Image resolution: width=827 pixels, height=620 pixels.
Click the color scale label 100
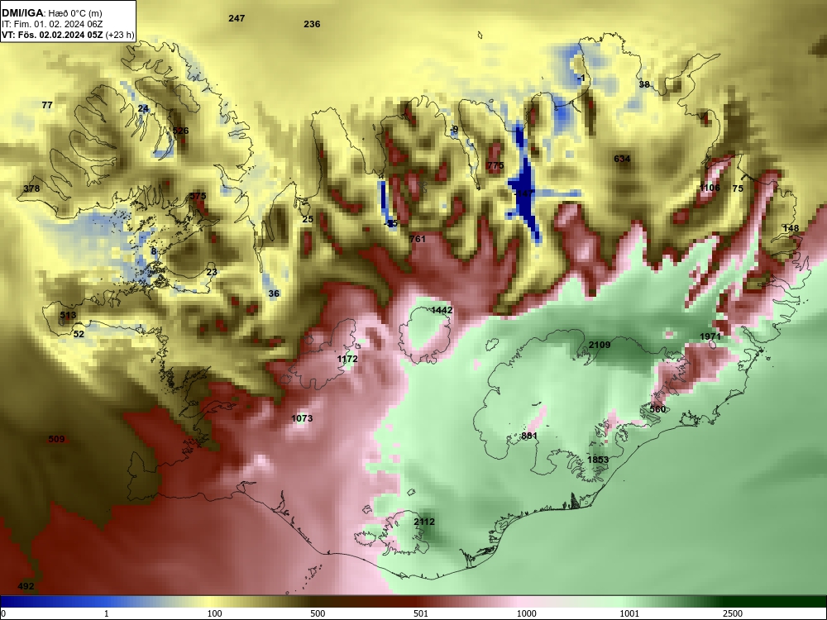coord(214,613)
